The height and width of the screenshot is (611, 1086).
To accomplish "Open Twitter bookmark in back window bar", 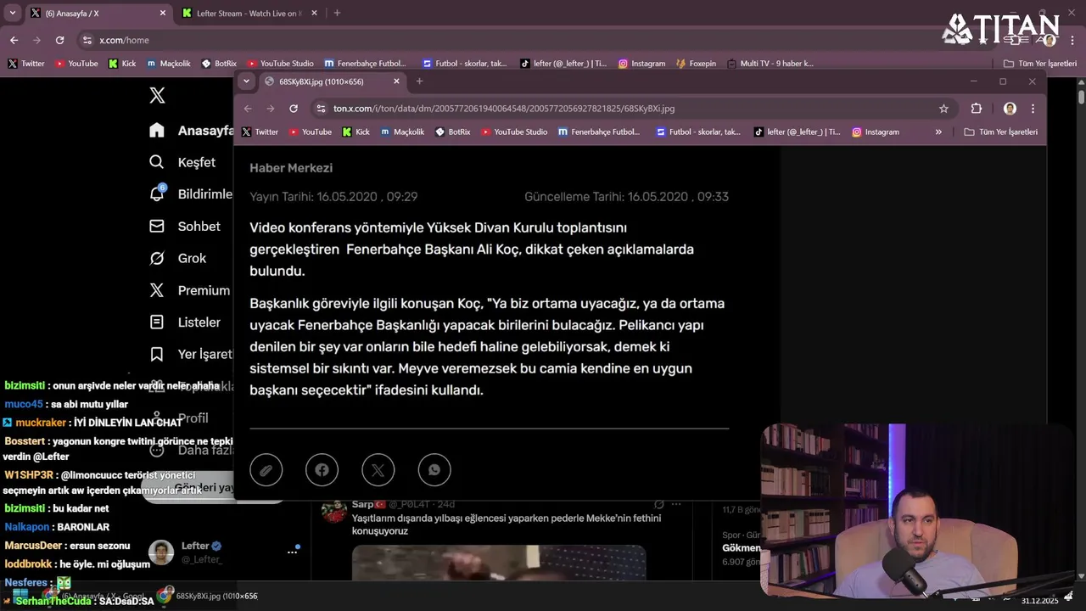I will tap(26, 64).
